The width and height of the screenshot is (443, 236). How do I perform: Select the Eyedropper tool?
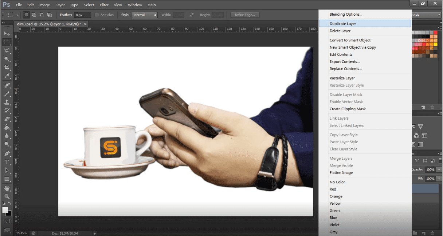click(7, 76)
